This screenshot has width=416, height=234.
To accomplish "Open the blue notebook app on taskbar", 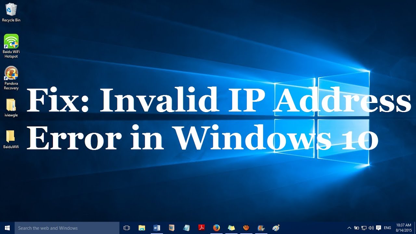I will click(x=187, y=228).
